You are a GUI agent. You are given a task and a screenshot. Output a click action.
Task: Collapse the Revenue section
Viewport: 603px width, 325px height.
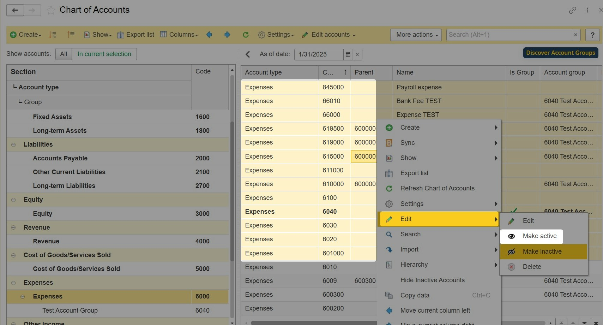pyautogui.click(x=13, y=228)
